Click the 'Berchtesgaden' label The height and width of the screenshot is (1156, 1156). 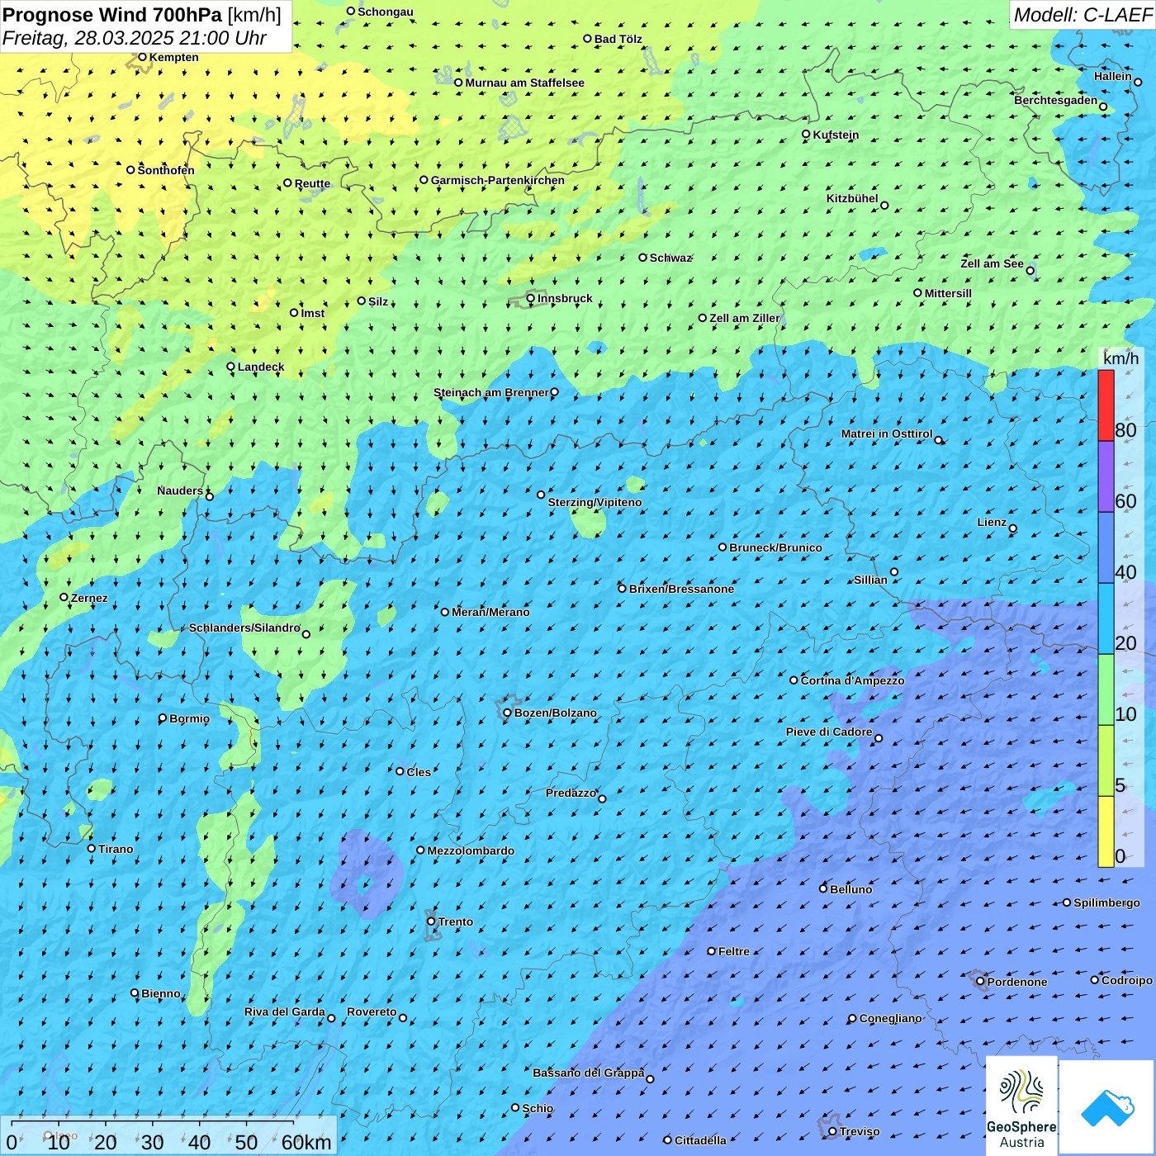pyautogui.click(x=1056, y=101)
